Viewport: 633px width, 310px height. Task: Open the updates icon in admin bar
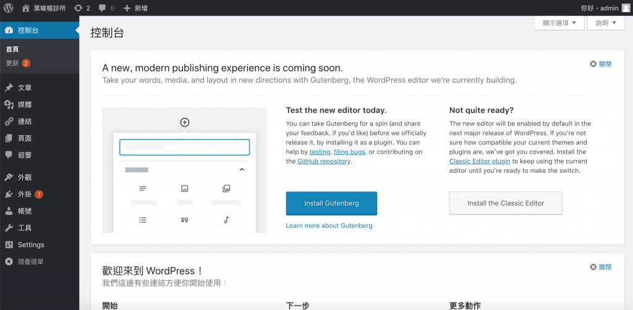coord(78,8)
